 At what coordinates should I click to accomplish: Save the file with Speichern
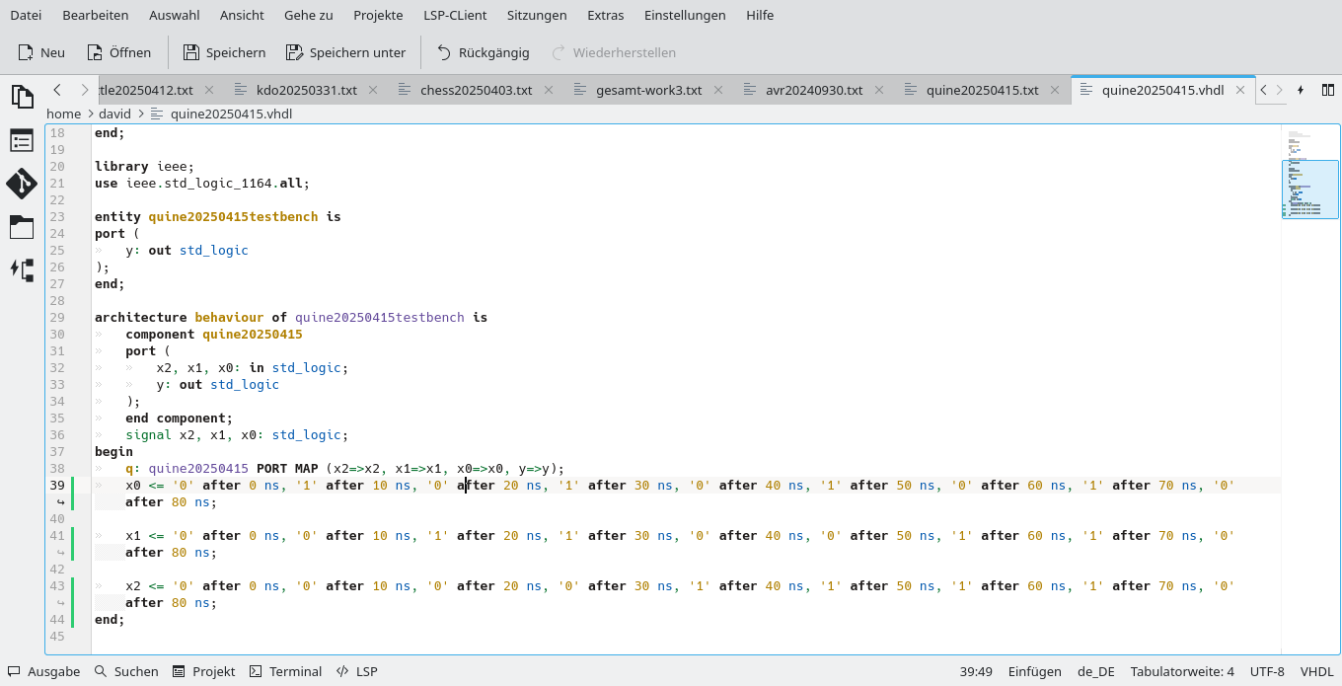pos(224,52)
